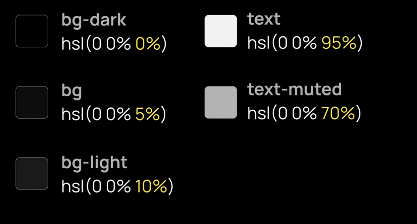Select the yellow 10% lightness value
This screenshot has height=224, width=417.
151,187
